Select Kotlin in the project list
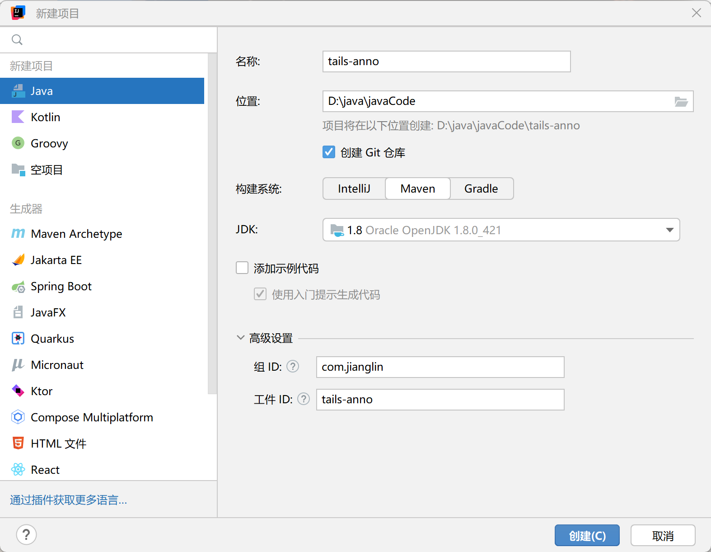711x552 pixels. click(x=102, y=117)
